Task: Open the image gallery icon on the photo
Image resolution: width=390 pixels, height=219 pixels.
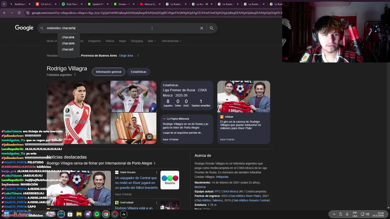Action: [149, 137]
